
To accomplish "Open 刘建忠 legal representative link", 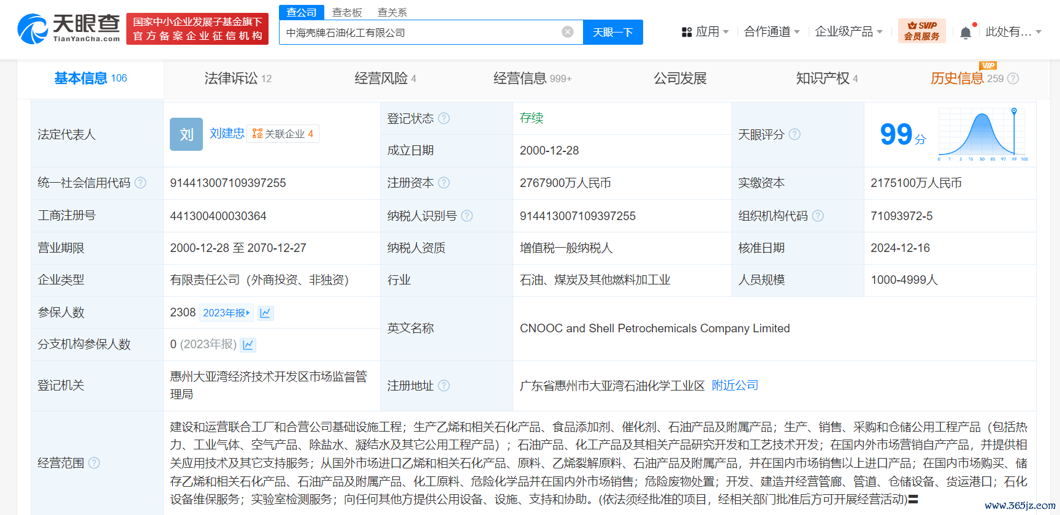I will [x=227, y=134].
